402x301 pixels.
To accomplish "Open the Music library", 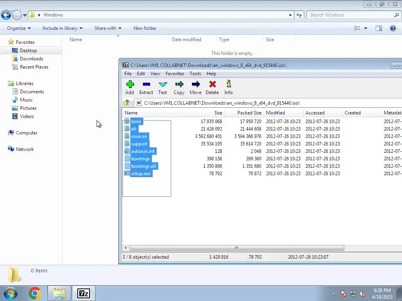I will coord(26,100).
